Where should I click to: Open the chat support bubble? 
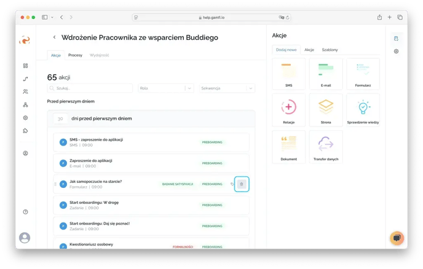[x=397, y=238]
